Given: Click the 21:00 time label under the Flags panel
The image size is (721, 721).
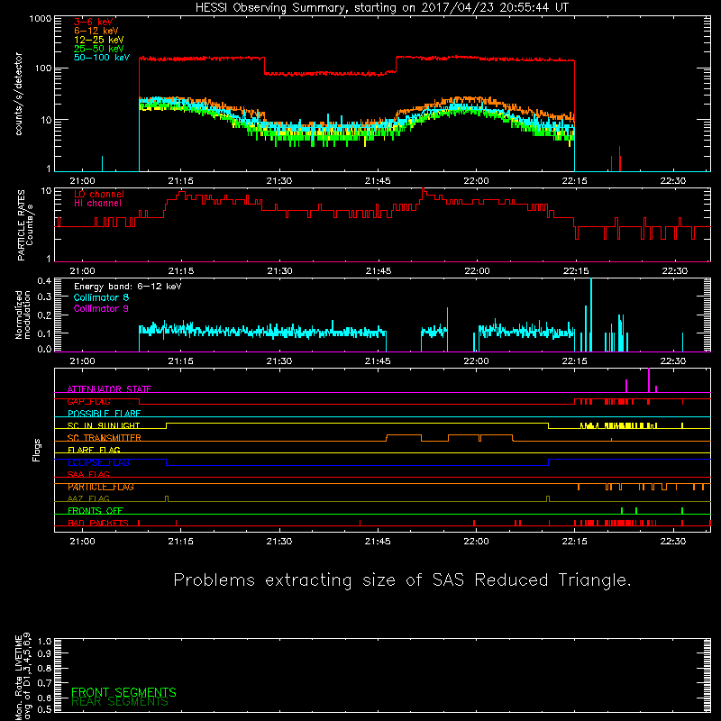Looking at the screenshot, I should 82,542.
